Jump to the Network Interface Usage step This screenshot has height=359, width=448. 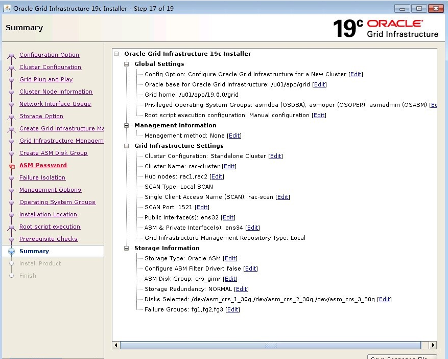pos(55,104)
